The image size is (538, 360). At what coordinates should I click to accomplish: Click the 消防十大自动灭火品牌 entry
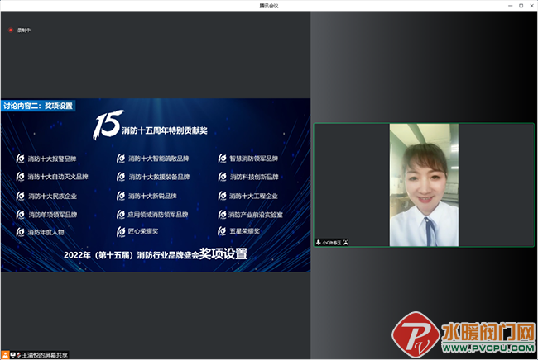click(x=58, y=177)
